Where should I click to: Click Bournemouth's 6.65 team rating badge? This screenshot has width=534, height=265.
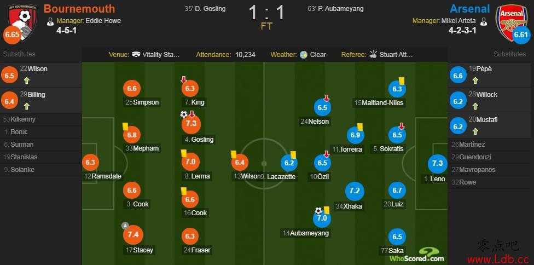(12, 35)
